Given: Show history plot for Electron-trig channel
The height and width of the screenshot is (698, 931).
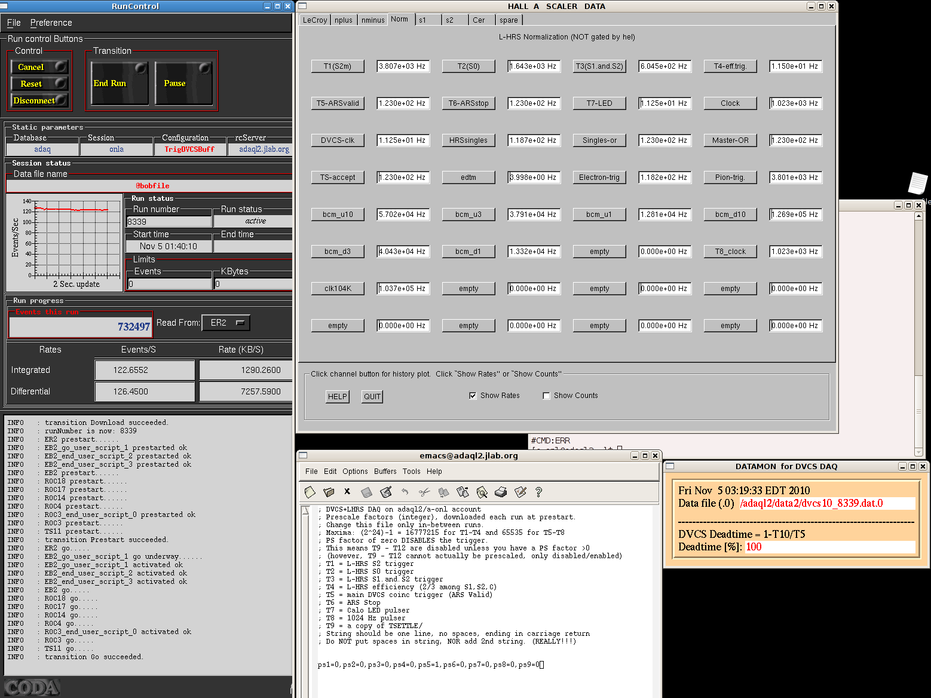Looking at the screenshot, I should (x=599, y=177).
